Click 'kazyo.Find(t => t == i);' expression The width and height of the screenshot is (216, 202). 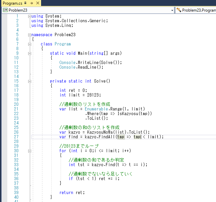tap(120, 165)
